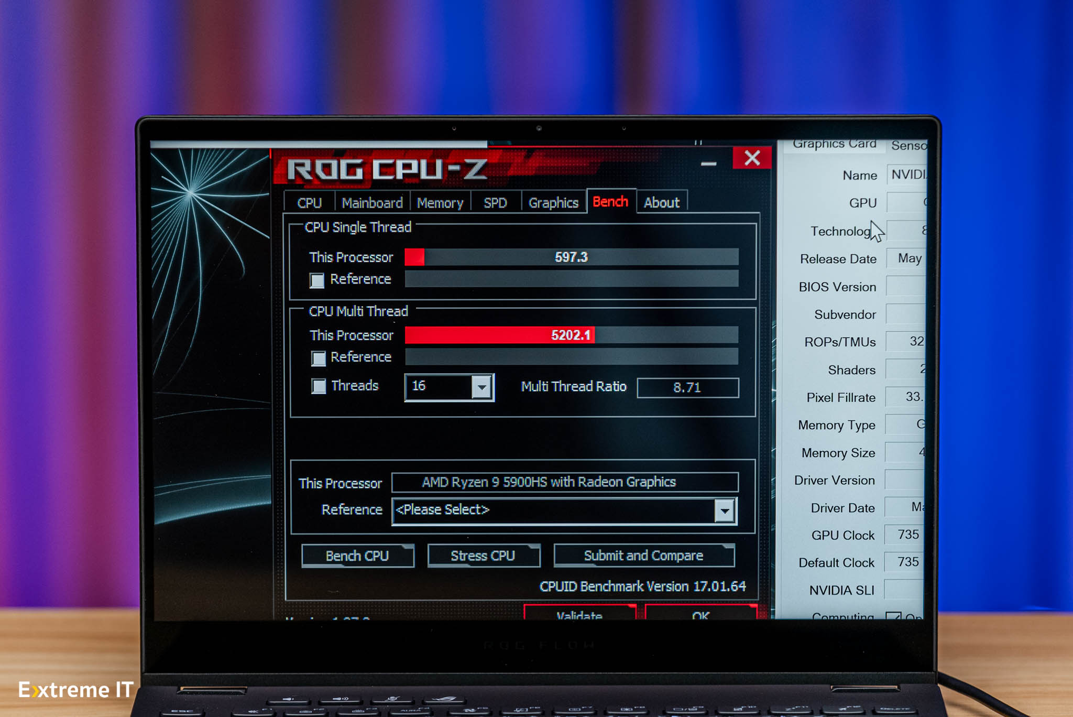Image resolution: width=1073 pixels, height=717 pixels.
Task: Click the empty multi thread Reference bar
Action: [572, 356]
